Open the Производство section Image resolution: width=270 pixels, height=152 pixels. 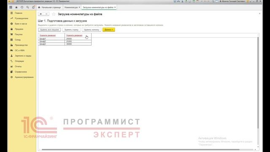(21, 45)
